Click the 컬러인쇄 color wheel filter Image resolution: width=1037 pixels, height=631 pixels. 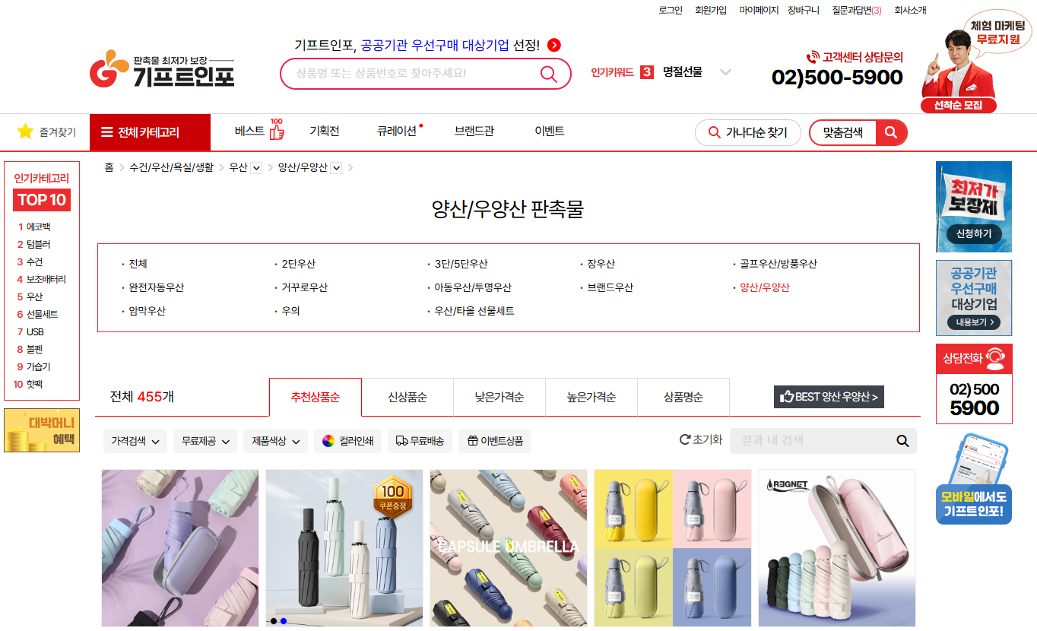(347, 441)
